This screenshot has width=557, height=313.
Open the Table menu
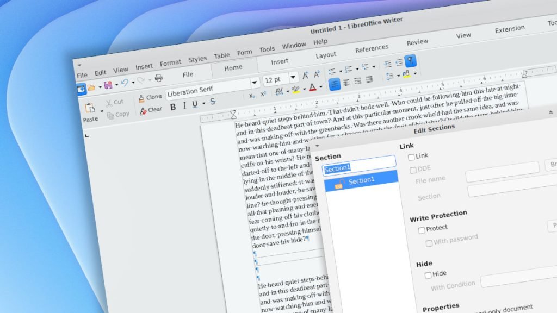click(x=222, y=56)
